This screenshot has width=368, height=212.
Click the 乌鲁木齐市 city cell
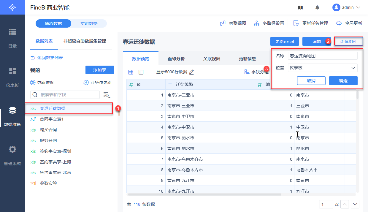(320, 170)
